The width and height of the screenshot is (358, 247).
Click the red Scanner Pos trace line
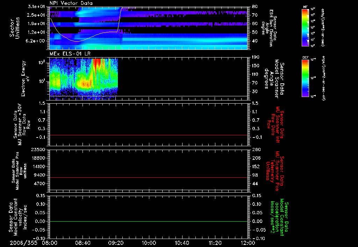click(148, 177)
